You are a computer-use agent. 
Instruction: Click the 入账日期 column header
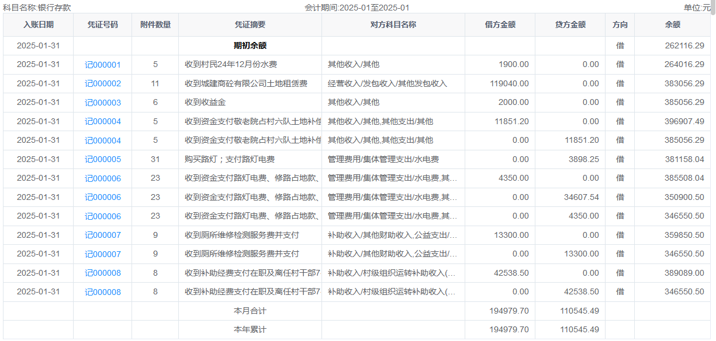click(x=39, y=24)
